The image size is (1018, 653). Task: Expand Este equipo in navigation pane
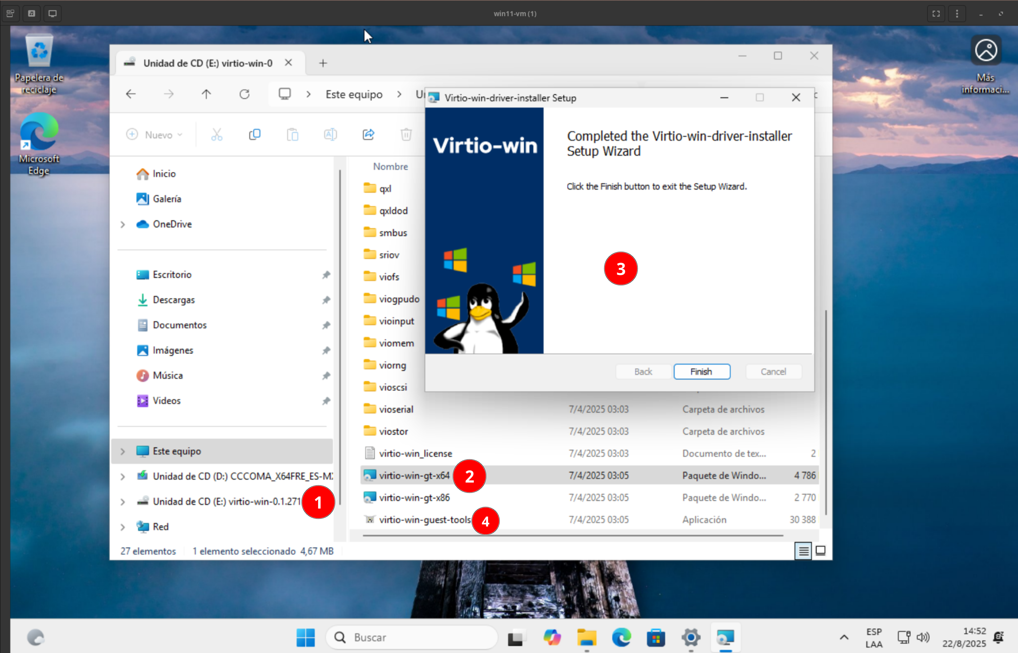pyautogui.click(x=123, y=451)
